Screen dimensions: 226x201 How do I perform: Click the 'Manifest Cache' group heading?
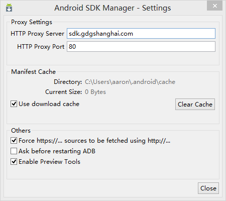coord(33,72)
